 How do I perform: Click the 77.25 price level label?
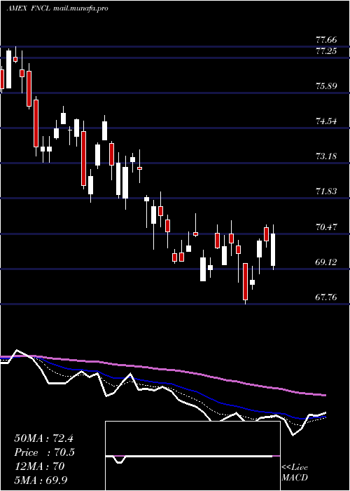pyautogui.click(x=326, y=51)
